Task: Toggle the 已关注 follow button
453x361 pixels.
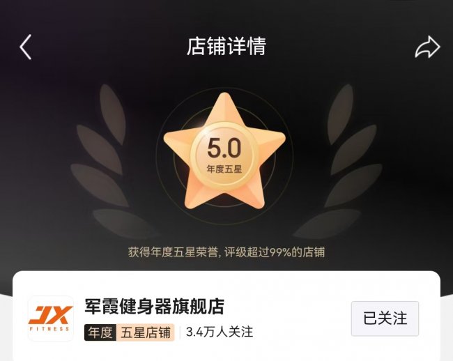Action: point(385,318)
